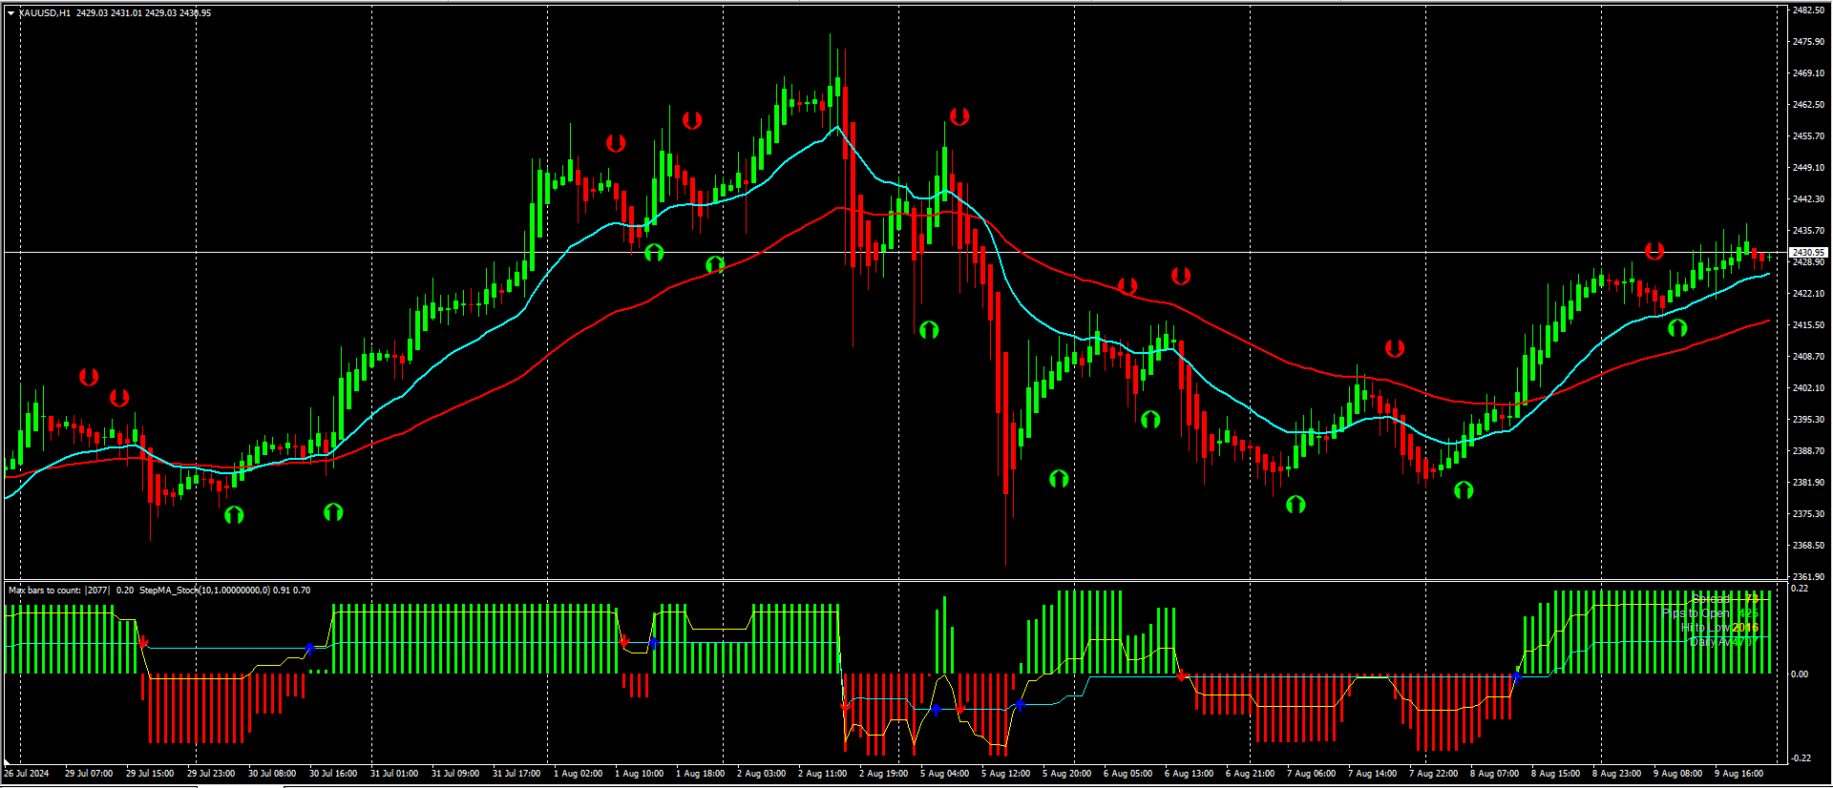Click the 'Spread' info label
This screenshot has width=1833, height=788.
pos(1711,599)
